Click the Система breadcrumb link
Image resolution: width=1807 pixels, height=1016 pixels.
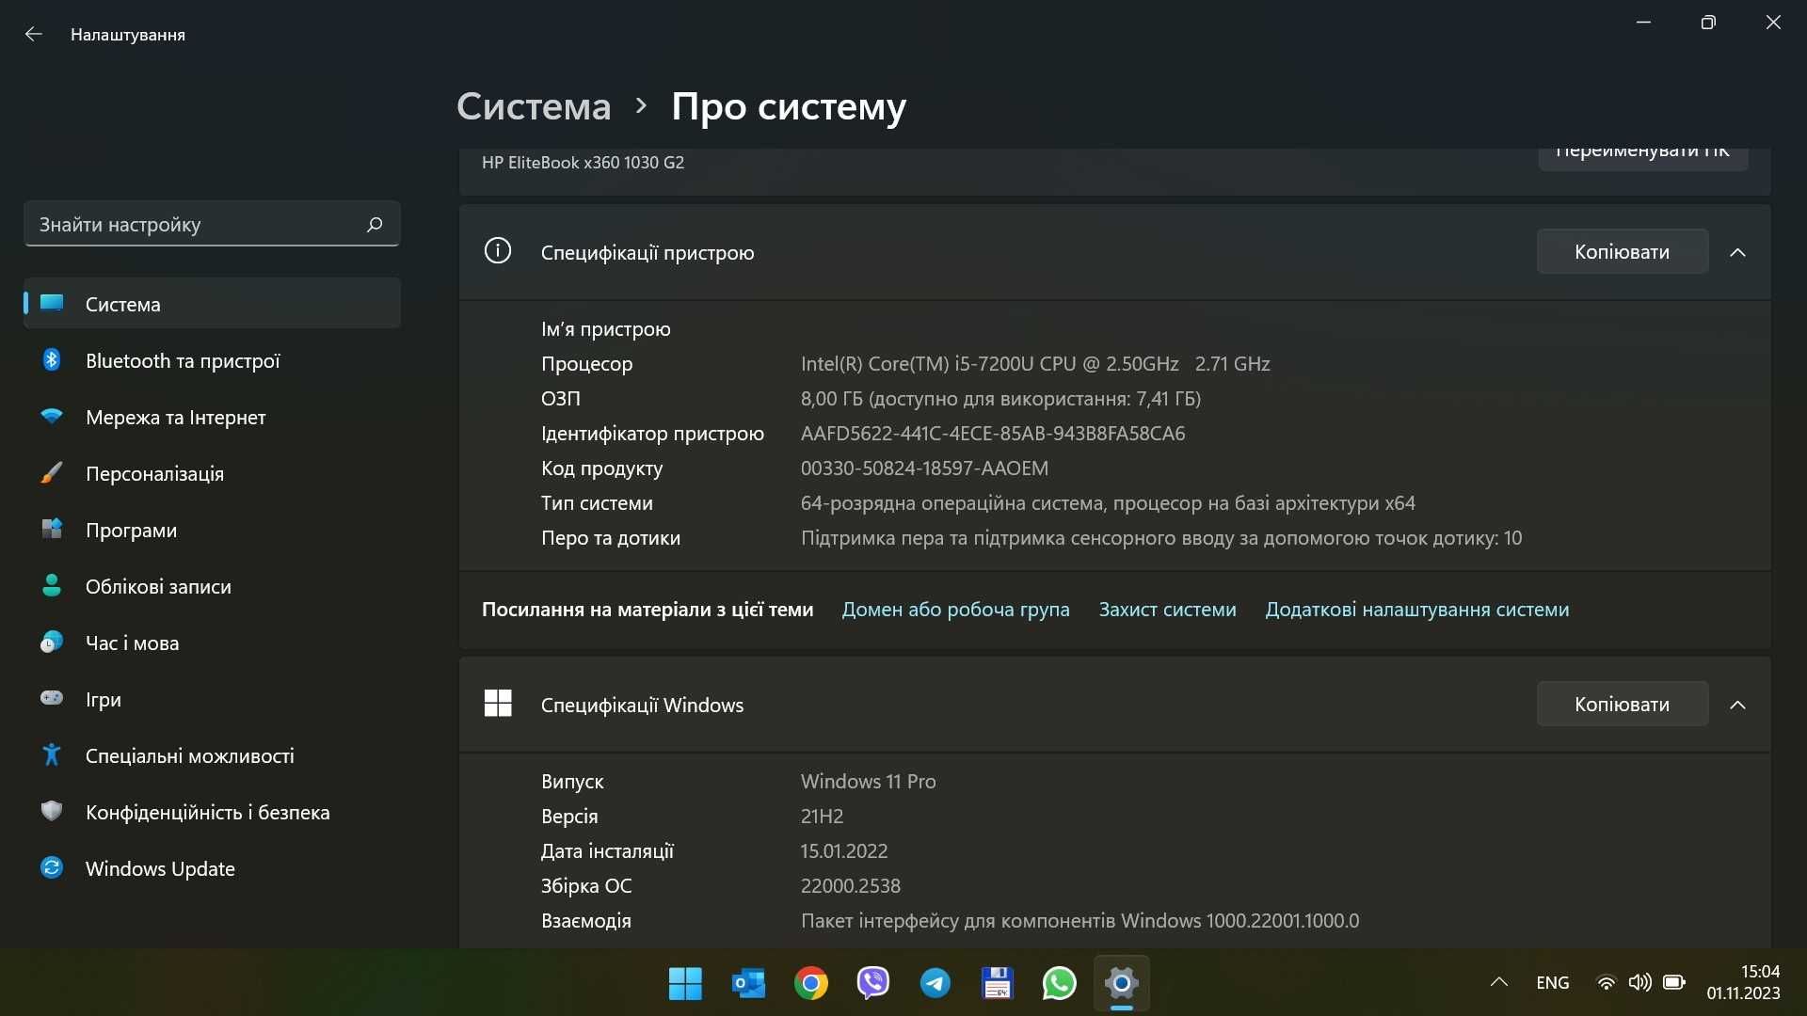(534, 106)
